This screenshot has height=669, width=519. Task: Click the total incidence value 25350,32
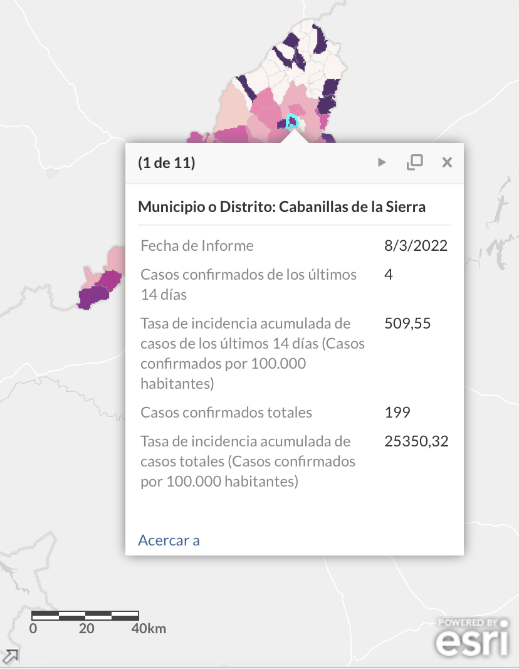[416, 441]
